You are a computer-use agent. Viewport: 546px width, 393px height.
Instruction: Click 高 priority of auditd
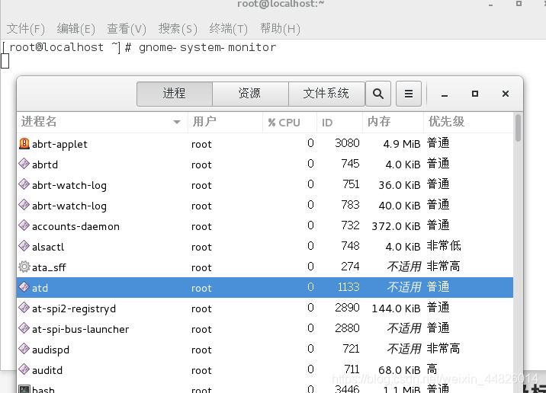coord(432,369)
